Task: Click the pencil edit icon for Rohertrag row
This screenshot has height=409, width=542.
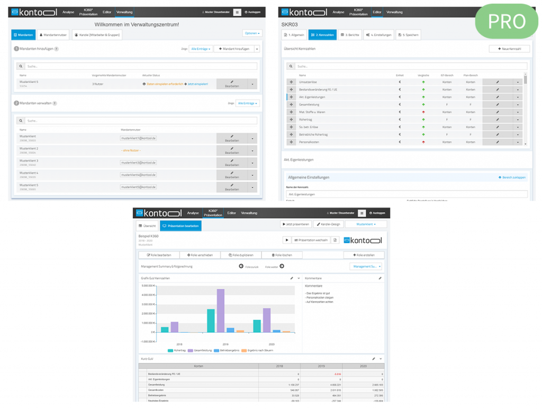Action: coord(497,120)
